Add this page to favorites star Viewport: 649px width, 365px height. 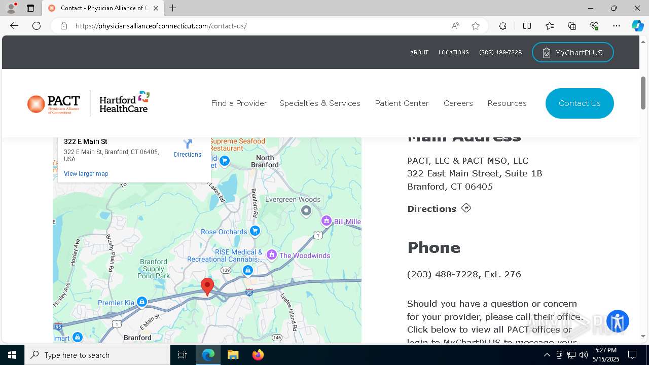tap(476, 26)
